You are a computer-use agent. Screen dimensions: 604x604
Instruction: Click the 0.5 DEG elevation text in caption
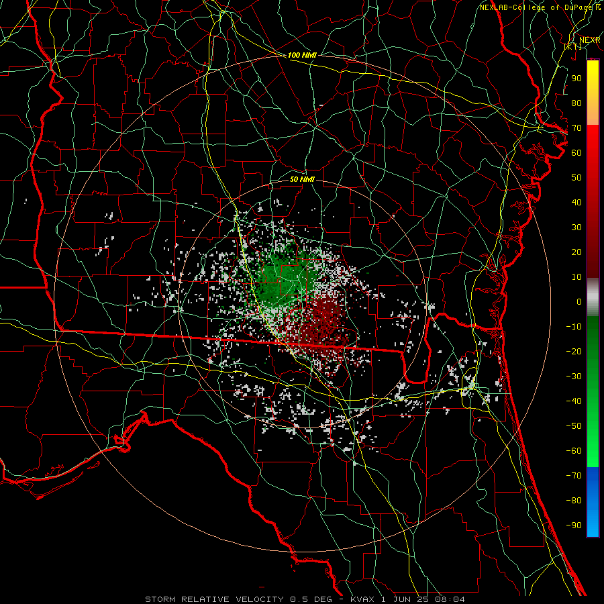point(311,599)
